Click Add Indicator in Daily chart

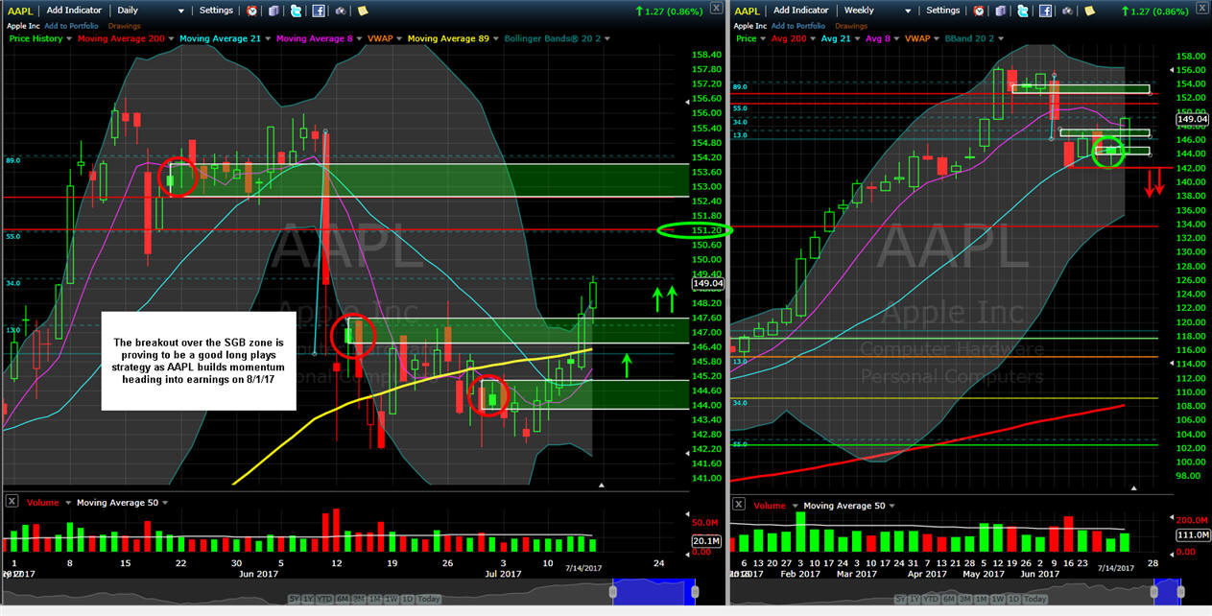[74, 11]
